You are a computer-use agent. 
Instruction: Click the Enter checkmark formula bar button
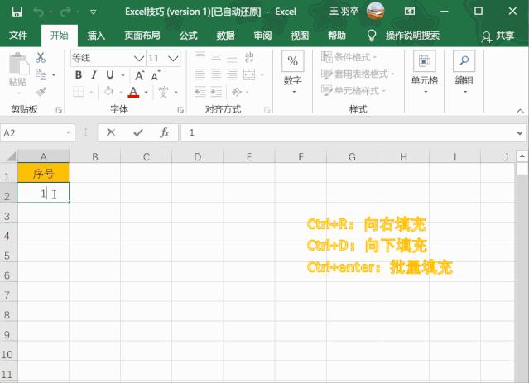pos(138,132)
